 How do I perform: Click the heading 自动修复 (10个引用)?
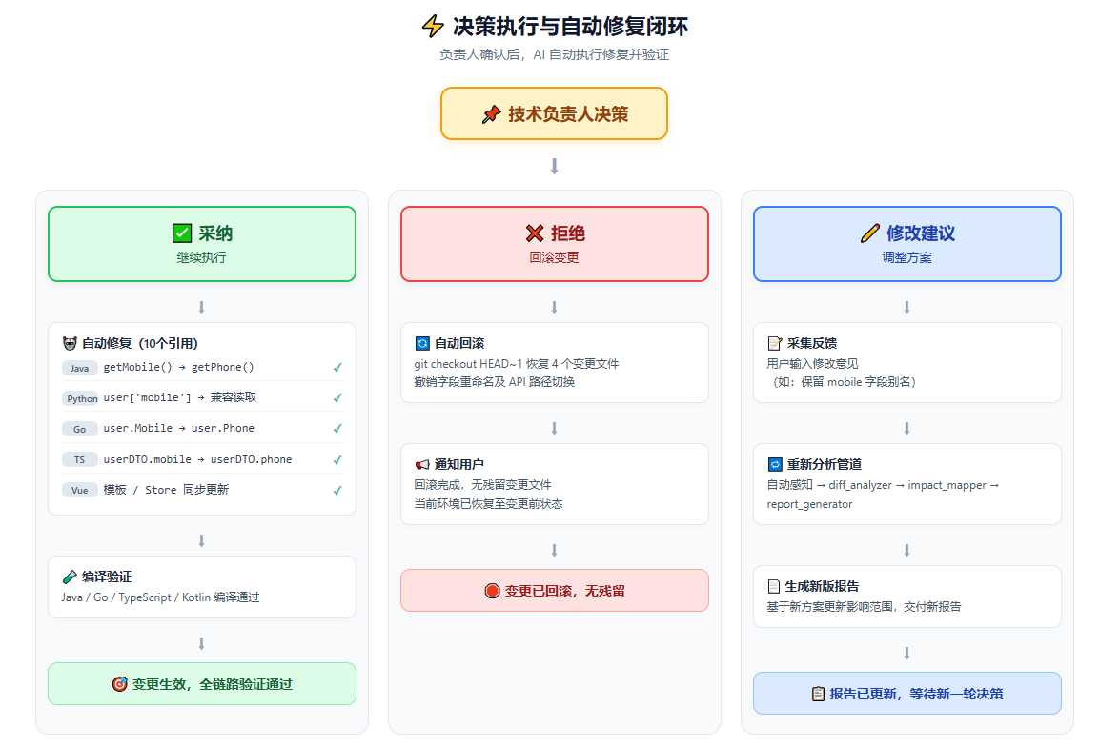(140, 343)
